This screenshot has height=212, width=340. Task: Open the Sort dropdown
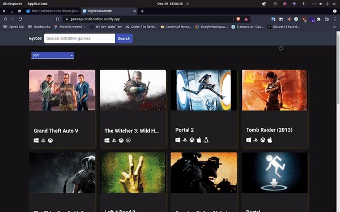(x=53, y=55)
